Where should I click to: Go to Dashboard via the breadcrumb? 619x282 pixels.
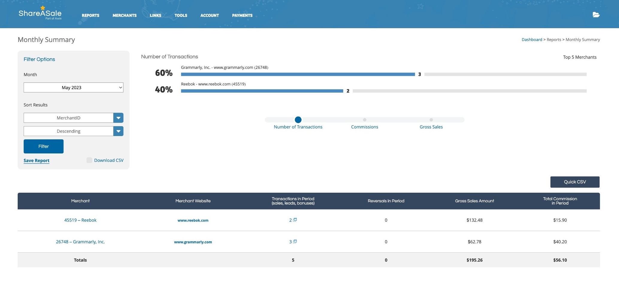coord(532,40)
